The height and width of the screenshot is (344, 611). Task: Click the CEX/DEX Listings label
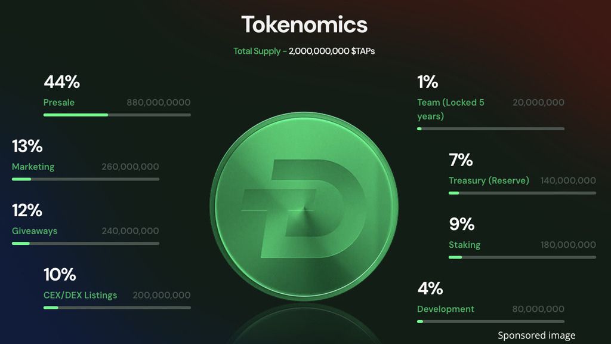pos(80,295)
